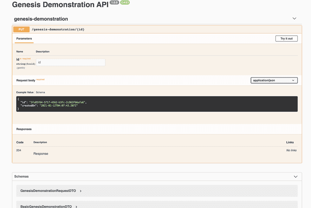Click the green OAS3 badge
The image size is (311, 208).
point(125,2)
